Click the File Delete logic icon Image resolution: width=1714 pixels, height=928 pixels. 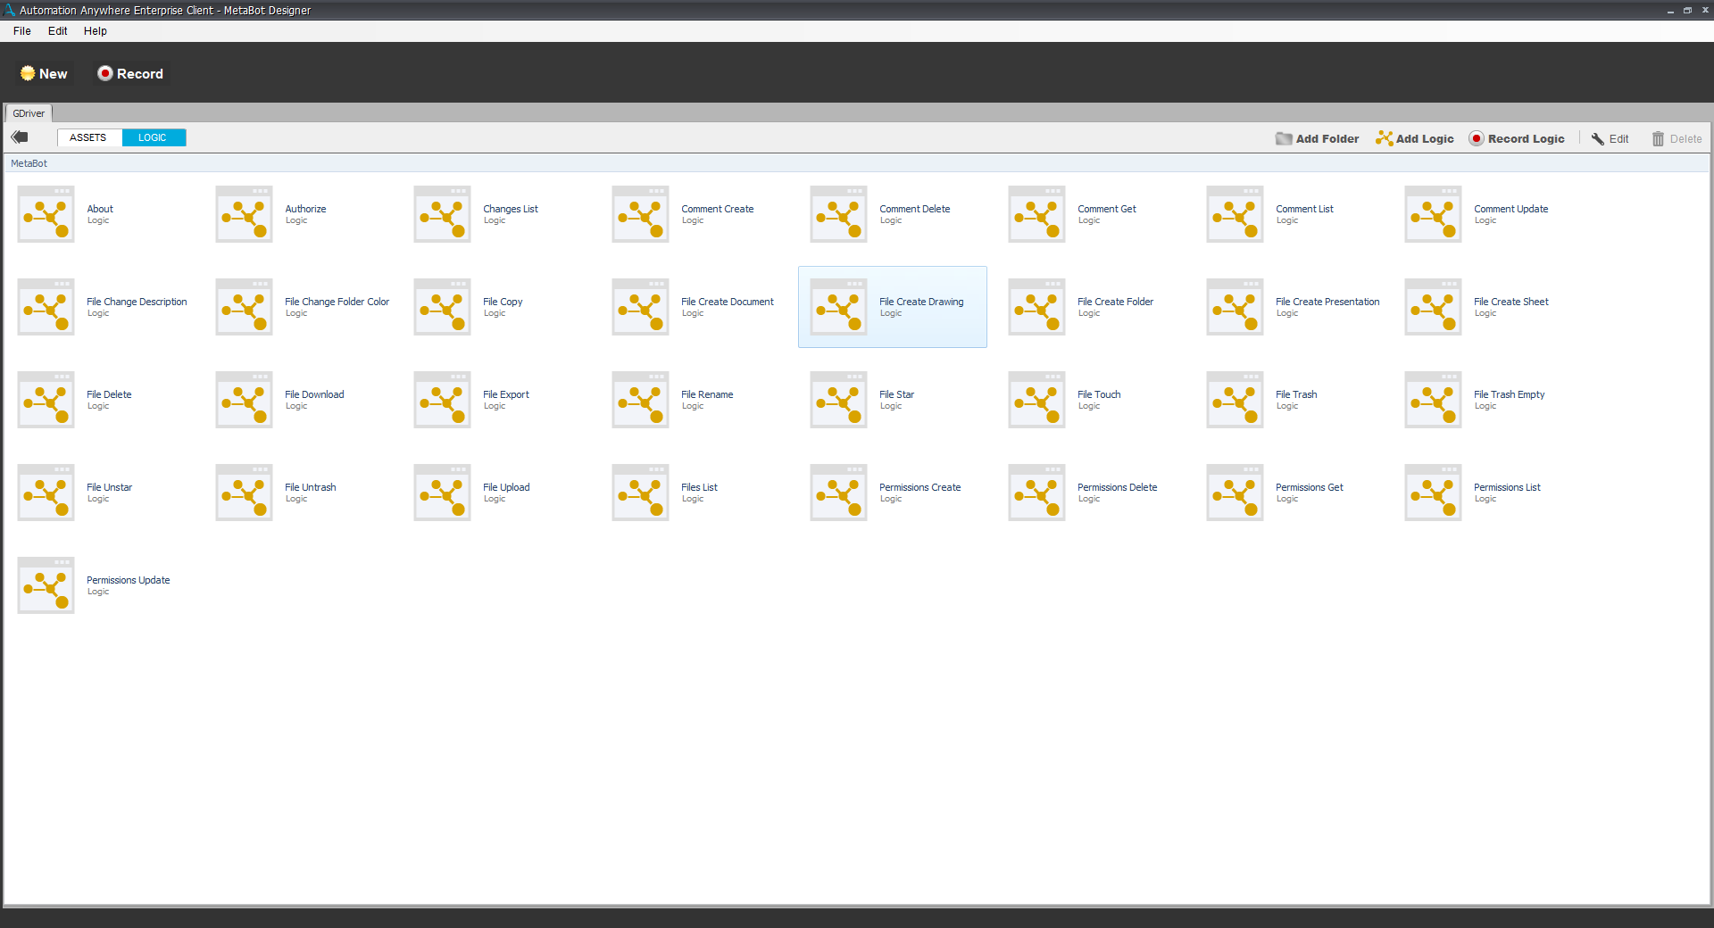coord(46,400)
